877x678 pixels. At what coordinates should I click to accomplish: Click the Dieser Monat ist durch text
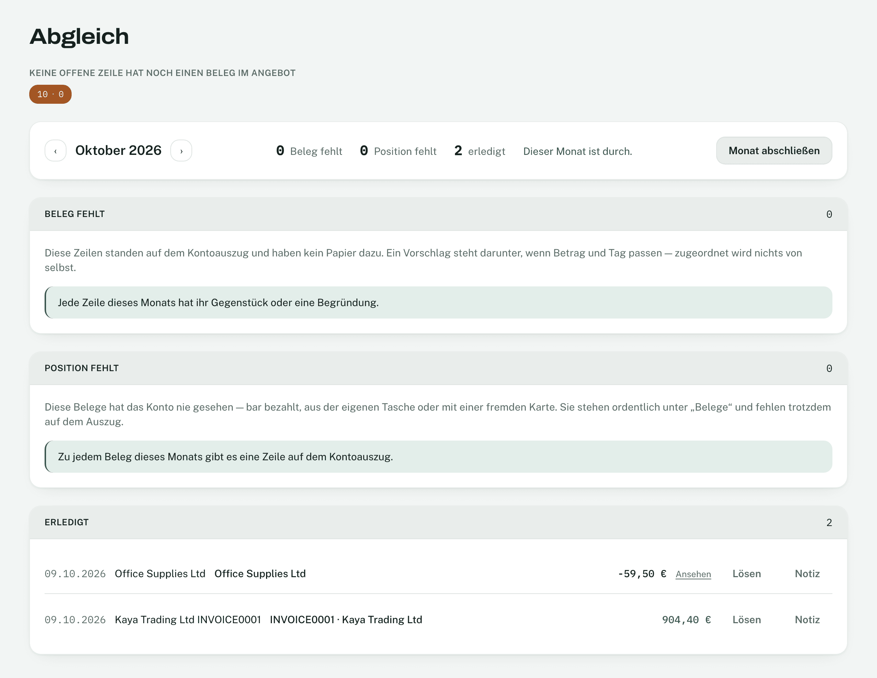tap(577, 151)
